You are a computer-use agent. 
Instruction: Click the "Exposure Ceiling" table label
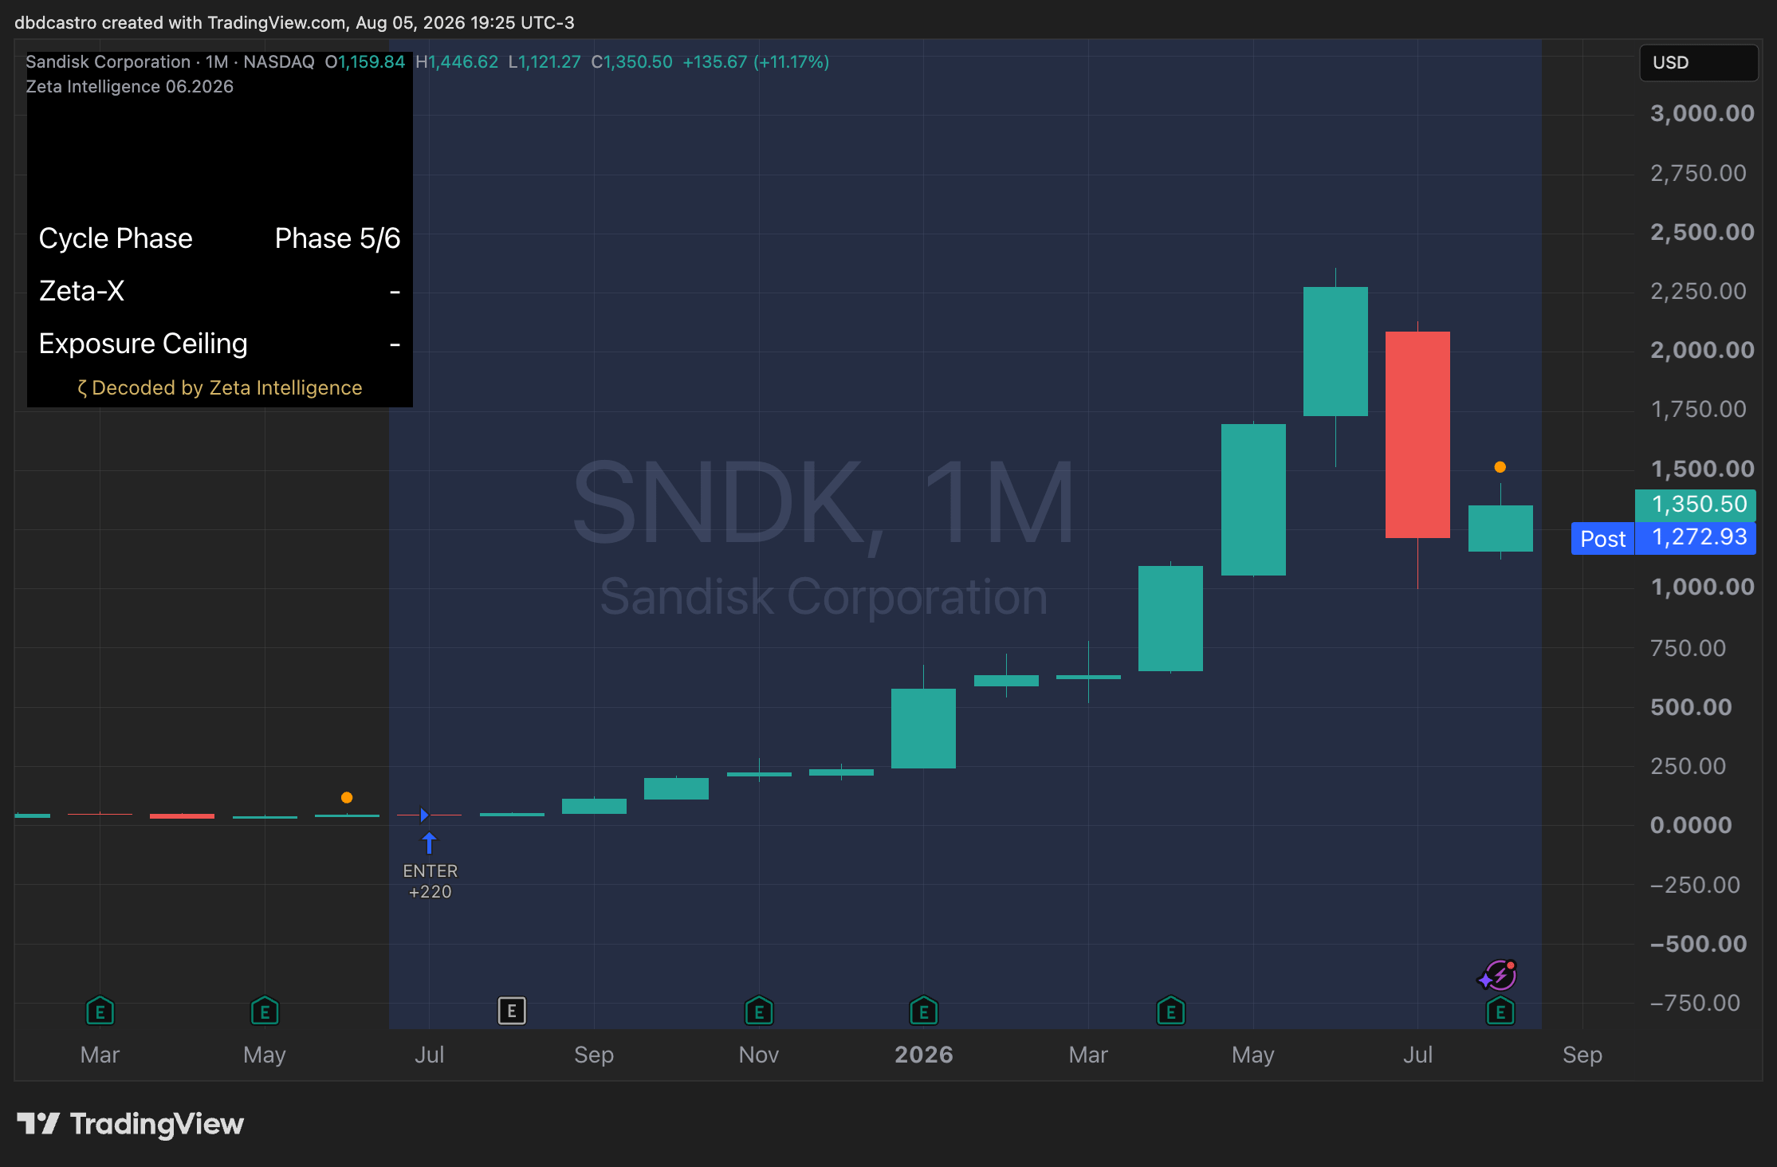pyautogui.click(x=143, y=344)
